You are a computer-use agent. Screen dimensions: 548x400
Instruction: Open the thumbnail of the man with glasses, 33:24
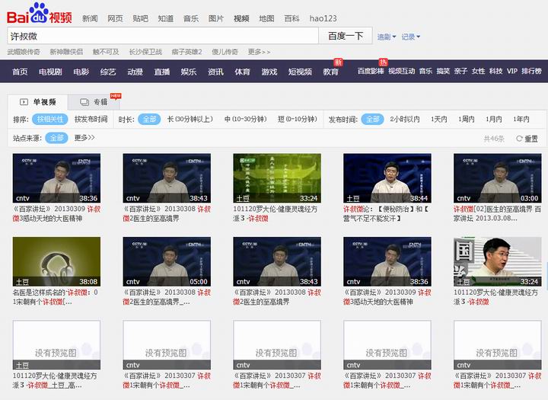pos(498,261)
